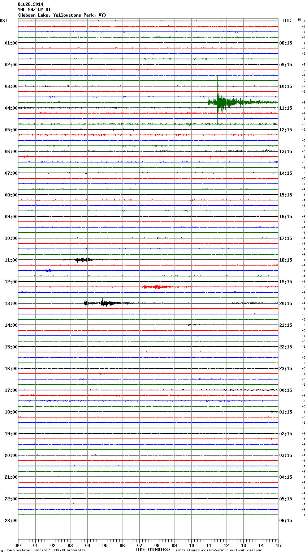
Task: Click the Oct26,2014 date header
Action: coord(30,4)
